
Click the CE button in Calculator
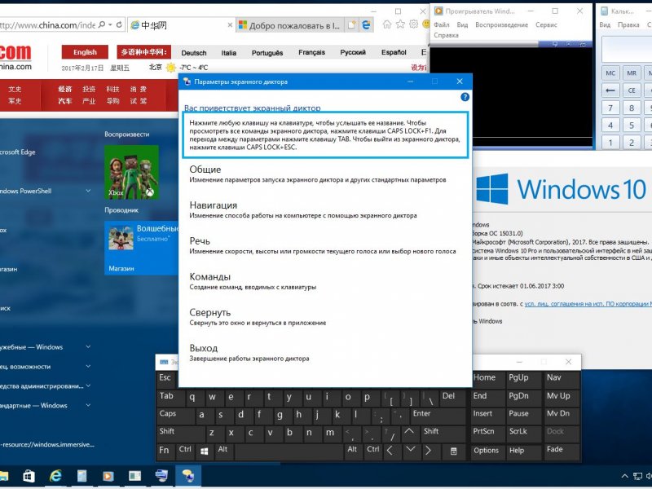coord(632,90)
